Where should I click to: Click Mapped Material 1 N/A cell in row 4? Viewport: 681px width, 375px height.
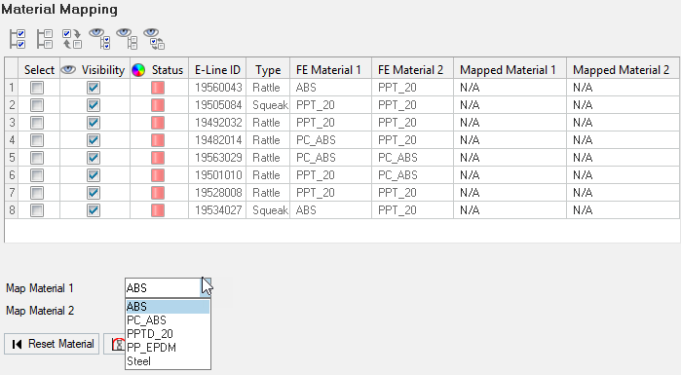coord(510,140)
